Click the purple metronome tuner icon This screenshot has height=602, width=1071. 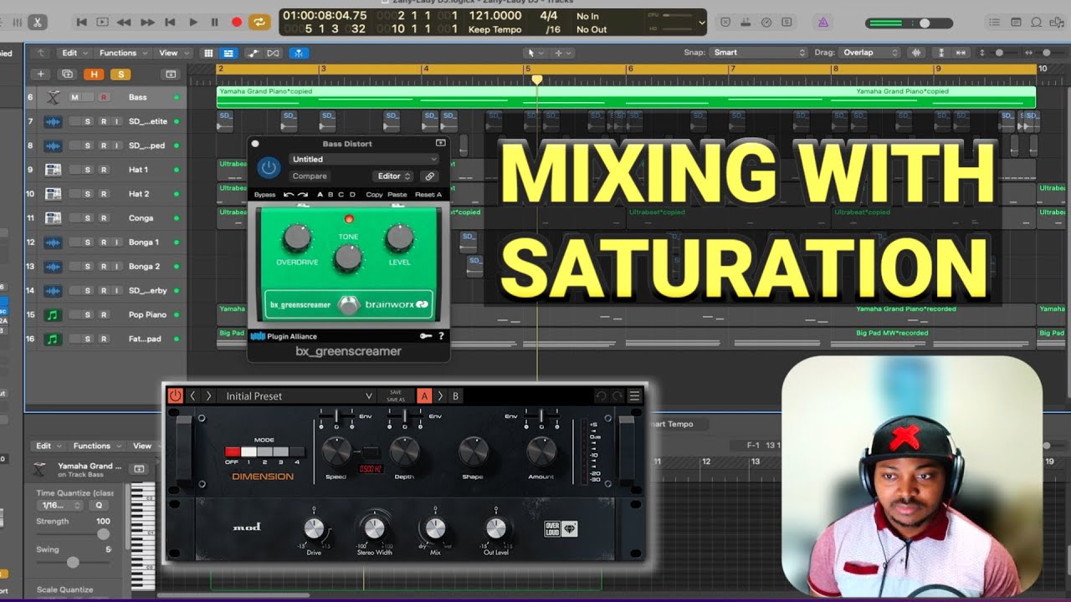pos(823,23)
